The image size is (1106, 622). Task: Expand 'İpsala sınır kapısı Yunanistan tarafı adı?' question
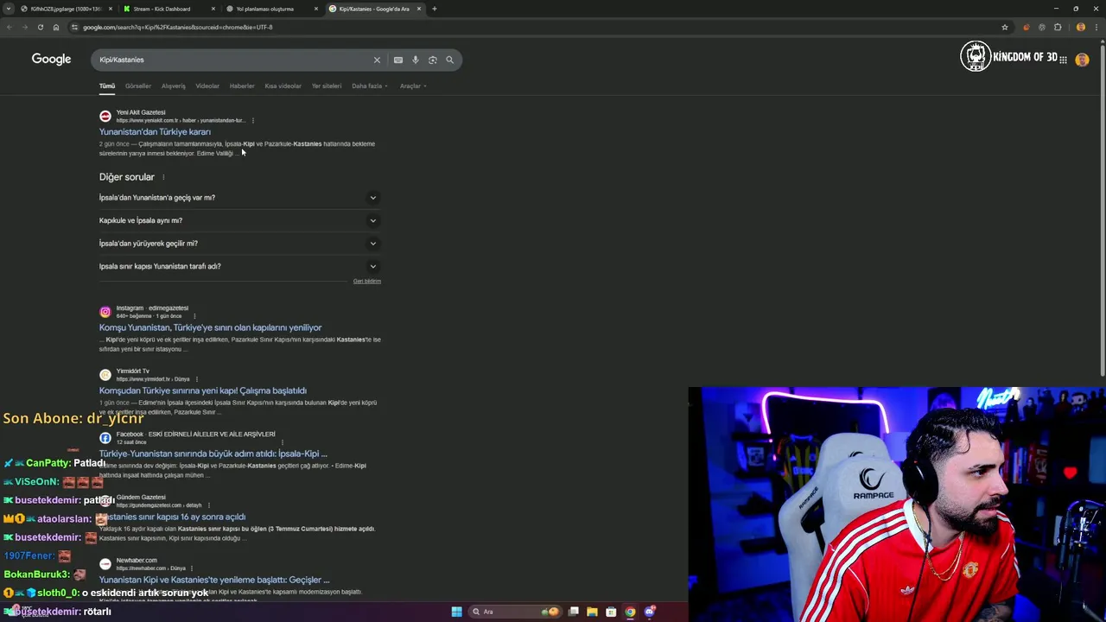[239, 266]
